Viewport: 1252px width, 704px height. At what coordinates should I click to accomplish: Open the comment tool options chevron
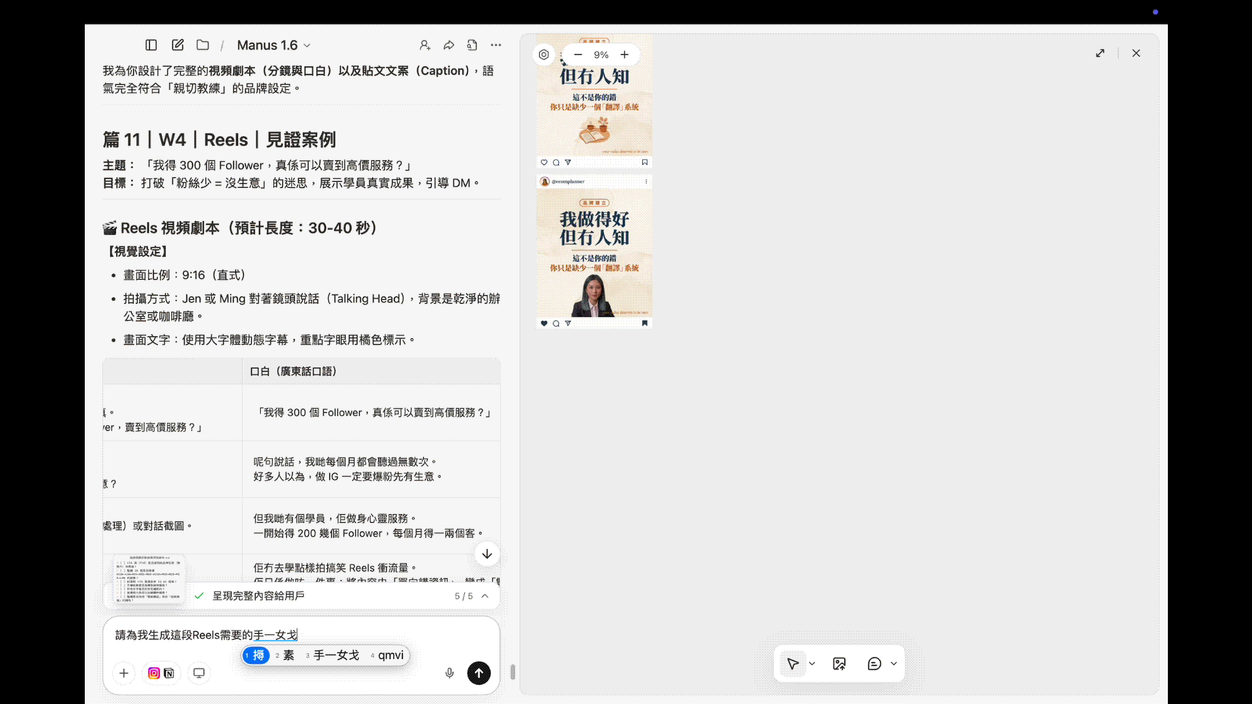894,664
